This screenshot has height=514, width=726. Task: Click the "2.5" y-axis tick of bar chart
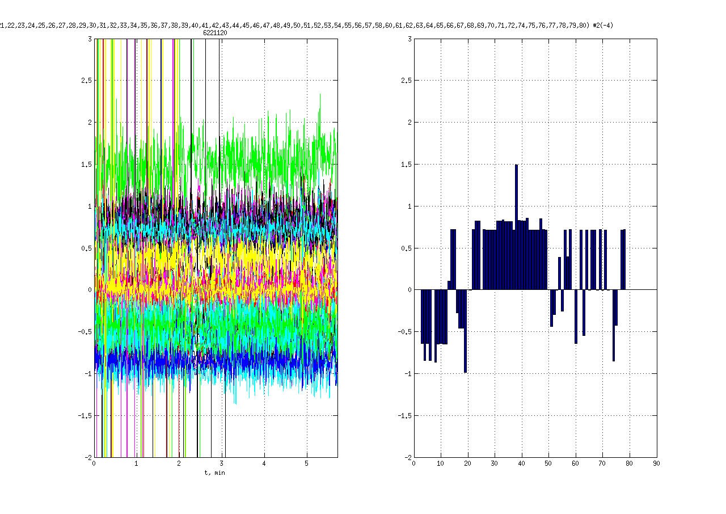(405, 81)
